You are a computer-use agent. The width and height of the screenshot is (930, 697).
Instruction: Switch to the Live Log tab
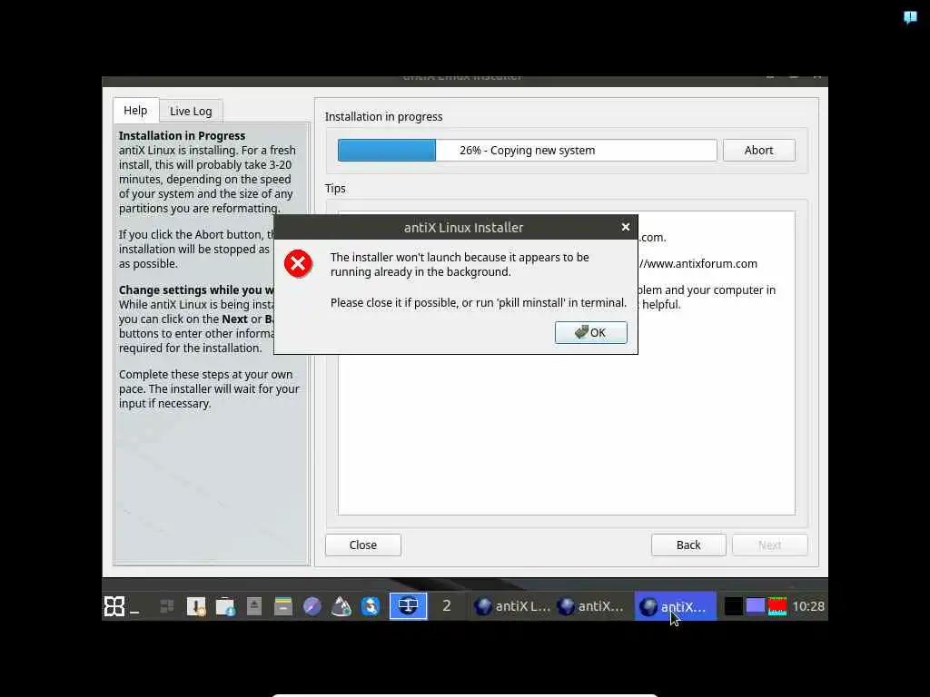click(191, 111)
